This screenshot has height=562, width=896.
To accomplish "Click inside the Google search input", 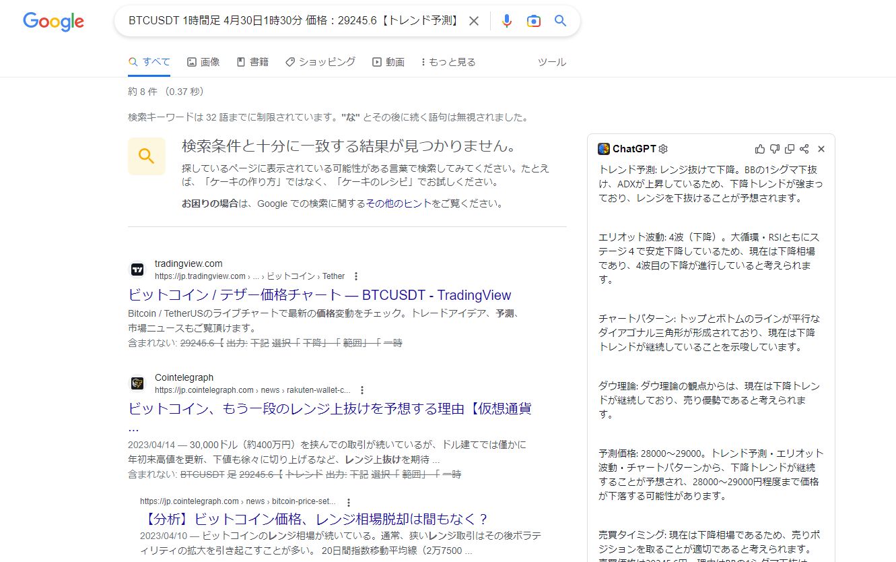I will (294, 21).
